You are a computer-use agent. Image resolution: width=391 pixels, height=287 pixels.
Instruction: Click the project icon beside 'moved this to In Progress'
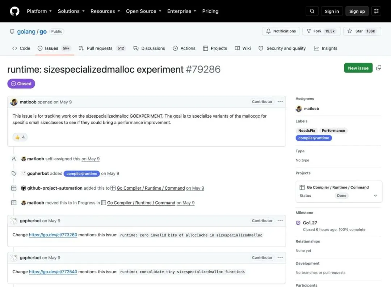(14, 203)
